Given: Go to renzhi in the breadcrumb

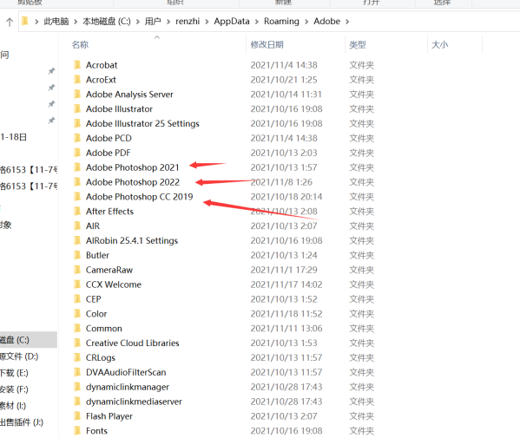Looking at the screenshot, I should tap(188, 21).
